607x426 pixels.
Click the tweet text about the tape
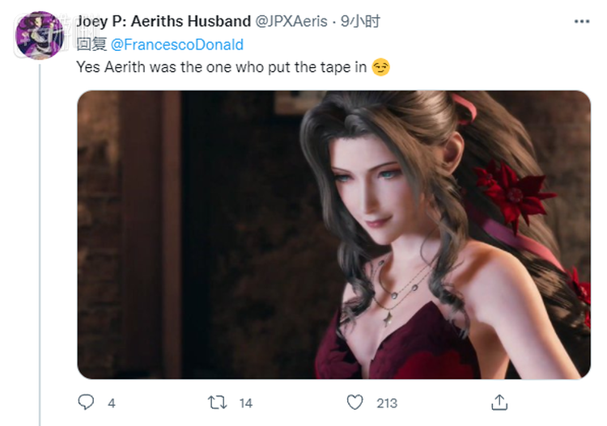[x=222, y=68]
